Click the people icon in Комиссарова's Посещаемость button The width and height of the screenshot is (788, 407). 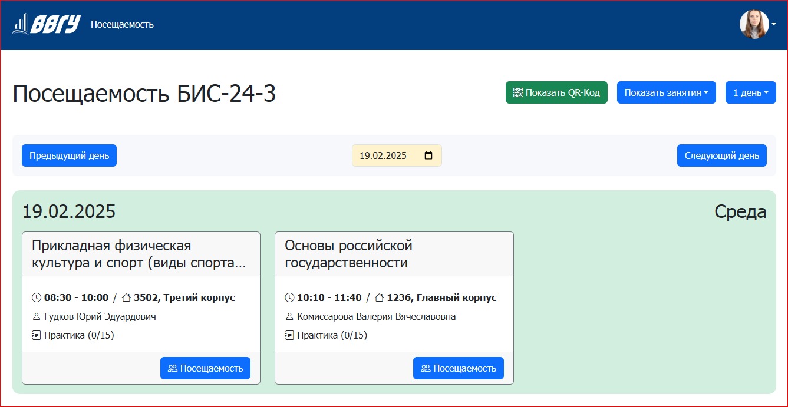(426, 368)
